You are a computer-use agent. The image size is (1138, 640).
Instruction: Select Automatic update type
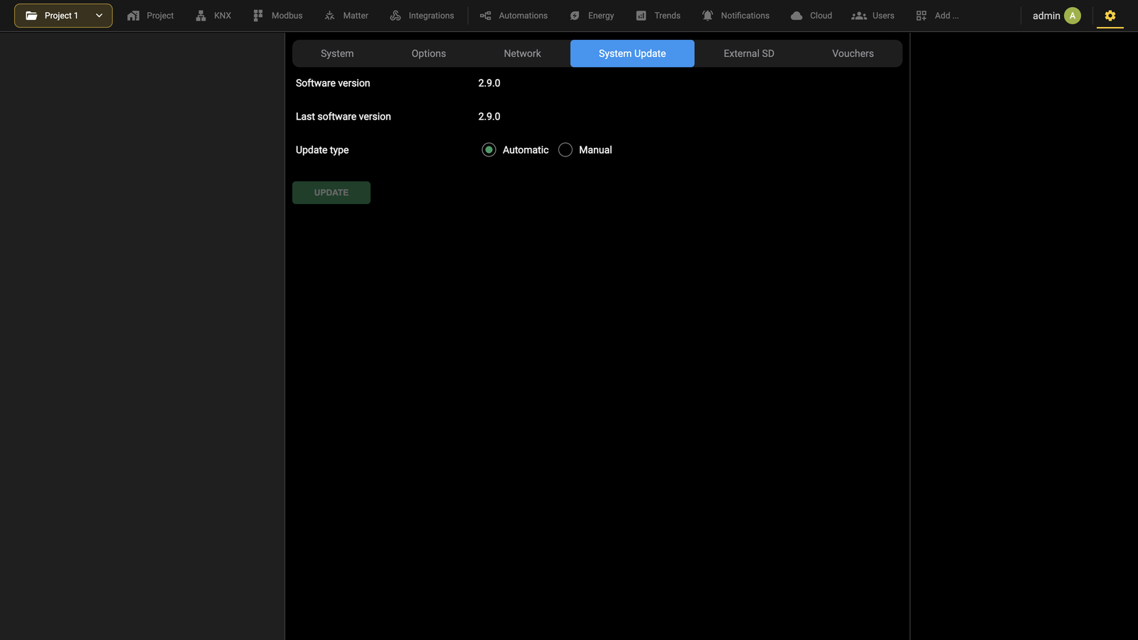click(x=489, y=150)
